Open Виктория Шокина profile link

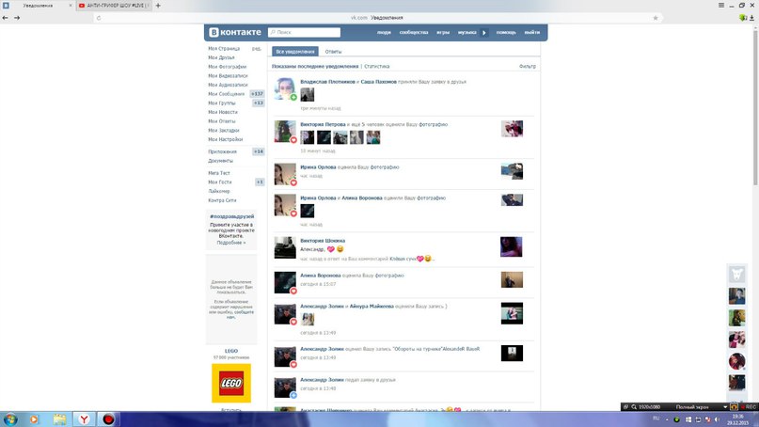323,241
